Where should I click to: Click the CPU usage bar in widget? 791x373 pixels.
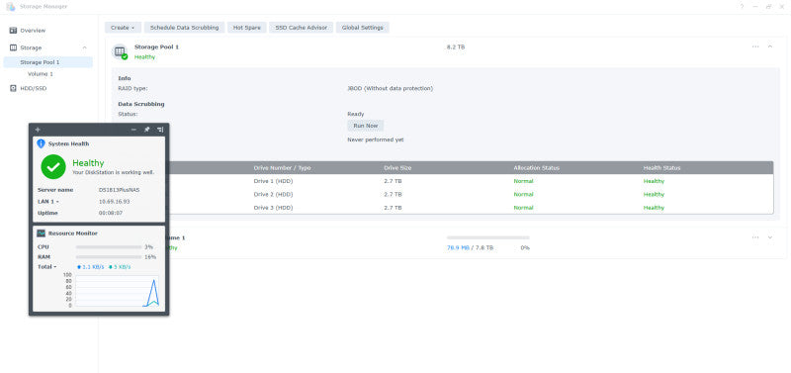pyautogui.click(x=109, y=247)
